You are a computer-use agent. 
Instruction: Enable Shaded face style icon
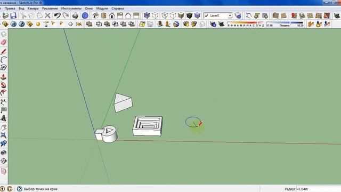181,15
